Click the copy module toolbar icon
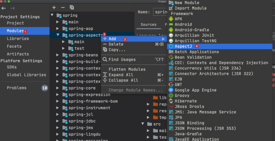 [x=72, y=7]
